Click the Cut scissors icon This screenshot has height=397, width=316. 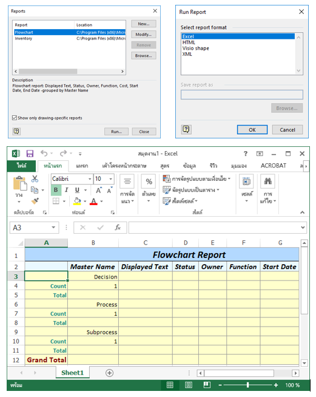(x=35, y=178)
